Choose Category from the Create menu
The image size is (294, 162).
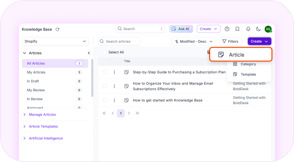click(249, 64)
